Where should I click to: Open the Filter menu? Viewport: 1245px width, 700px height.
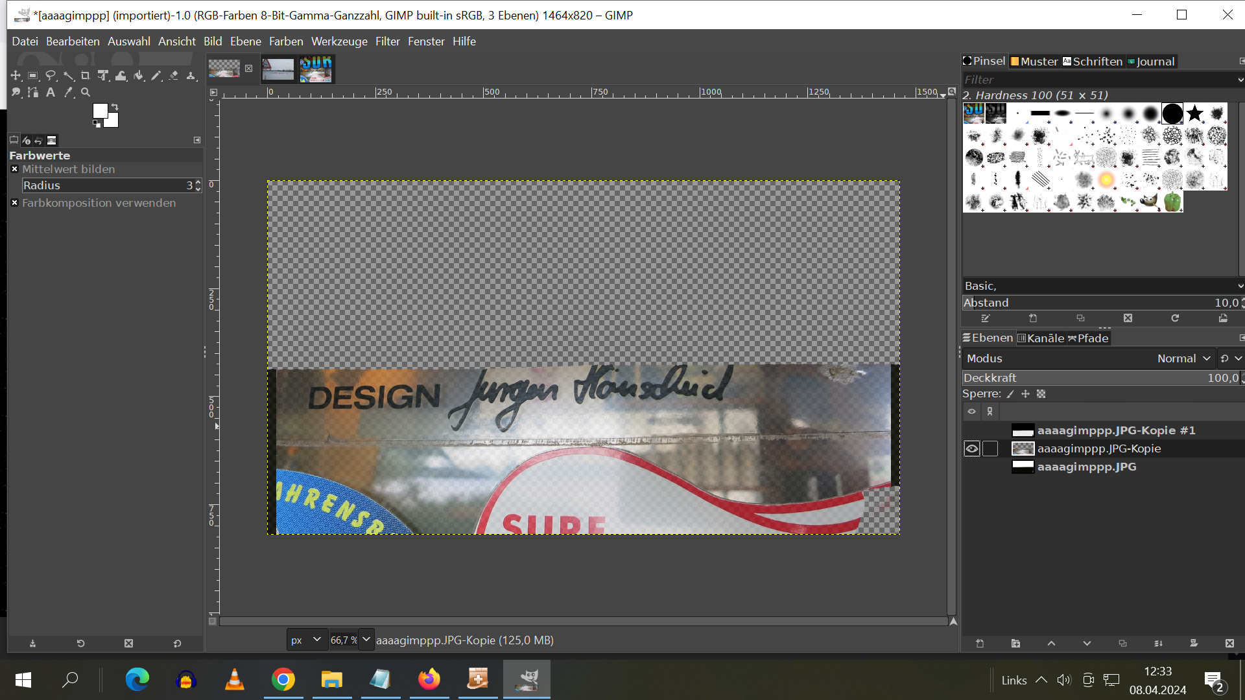(388, 41)
